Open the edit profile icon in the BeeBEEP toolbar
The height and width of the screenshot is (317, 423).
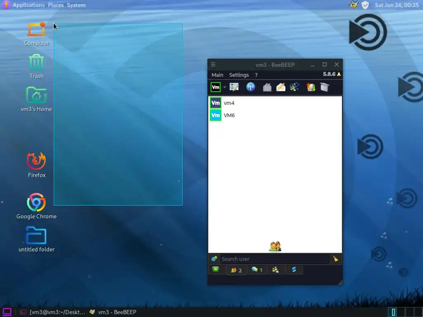point(234,87)
